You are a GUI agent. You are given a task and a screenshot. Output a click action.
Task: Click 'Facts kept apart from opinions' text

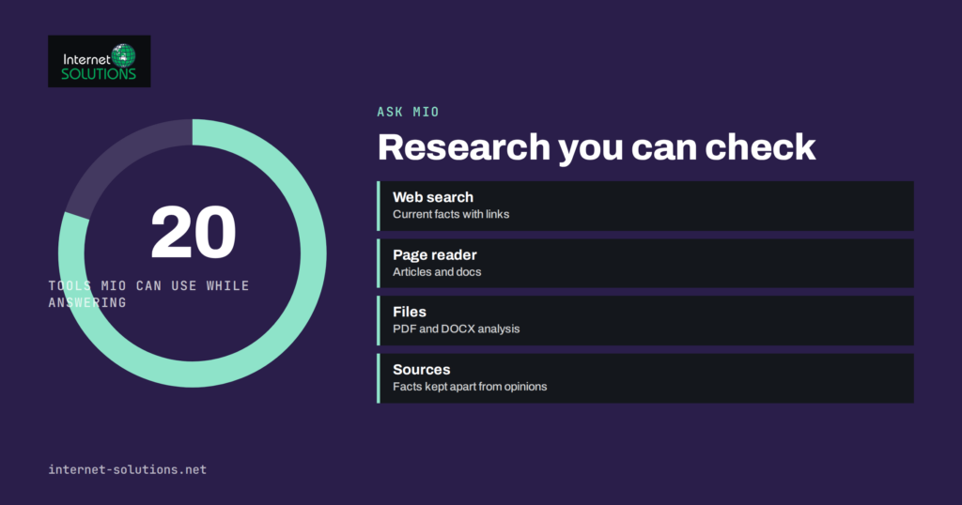point(470,387)
